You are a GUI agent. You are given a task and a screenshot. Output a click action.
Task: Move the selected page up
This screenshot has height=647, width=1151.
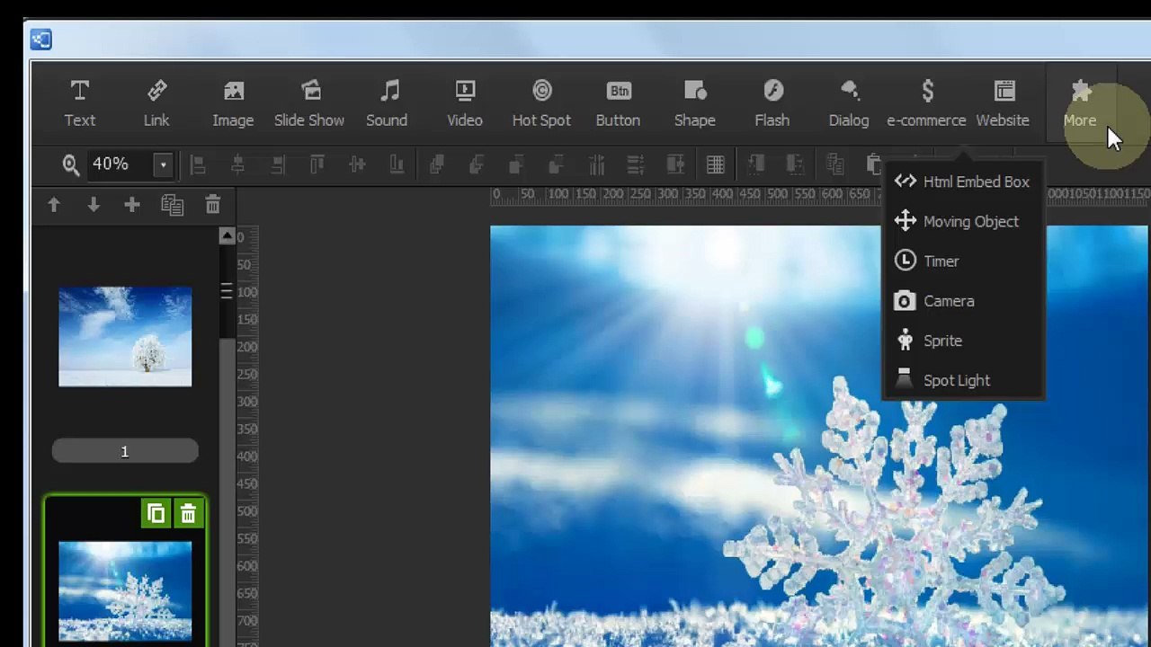tap(54, 206)
